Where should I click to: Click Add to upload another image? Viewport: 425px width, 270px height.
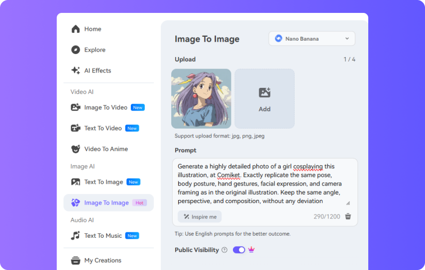(x=264, y=99)
